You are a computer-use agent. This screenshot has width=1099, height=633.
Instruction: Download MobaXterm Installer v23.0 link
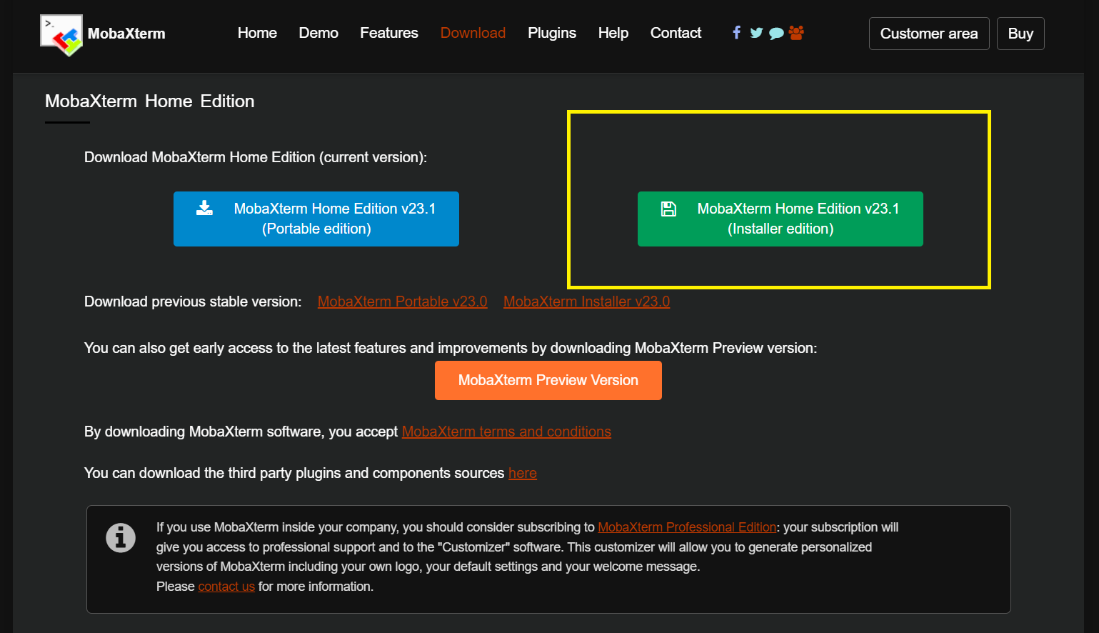point(586,301)
